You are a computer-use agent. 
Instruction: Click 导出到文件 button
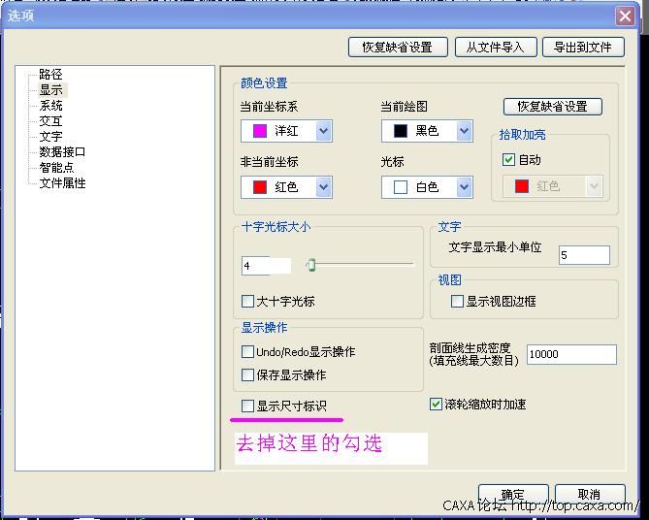(582, 47)
